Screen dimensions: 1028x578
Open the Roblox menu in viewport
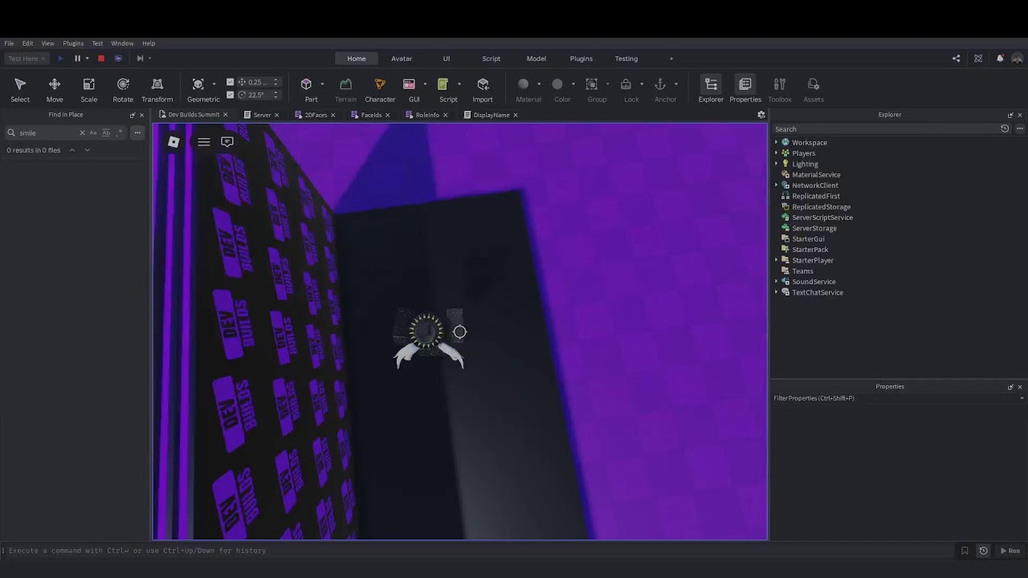[173, 142]
